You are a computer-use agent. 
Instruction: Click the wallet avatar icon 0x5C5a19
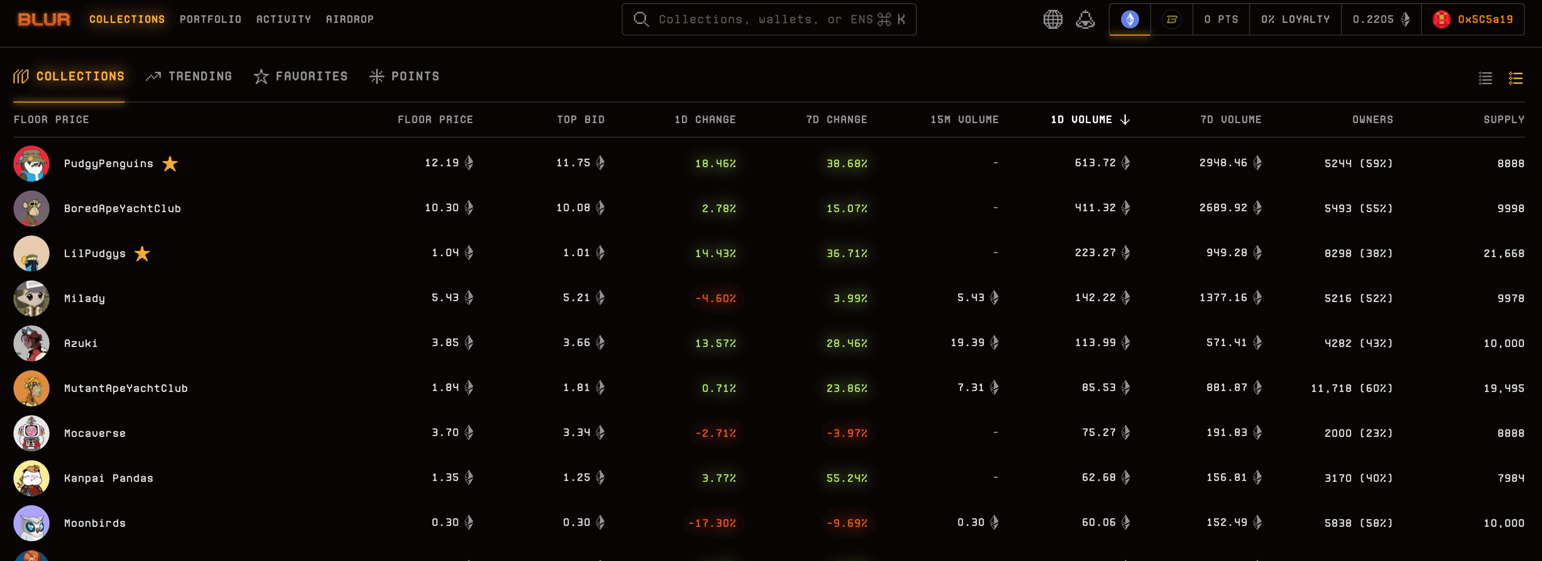pyautogui.click(x=1441, y=19)
